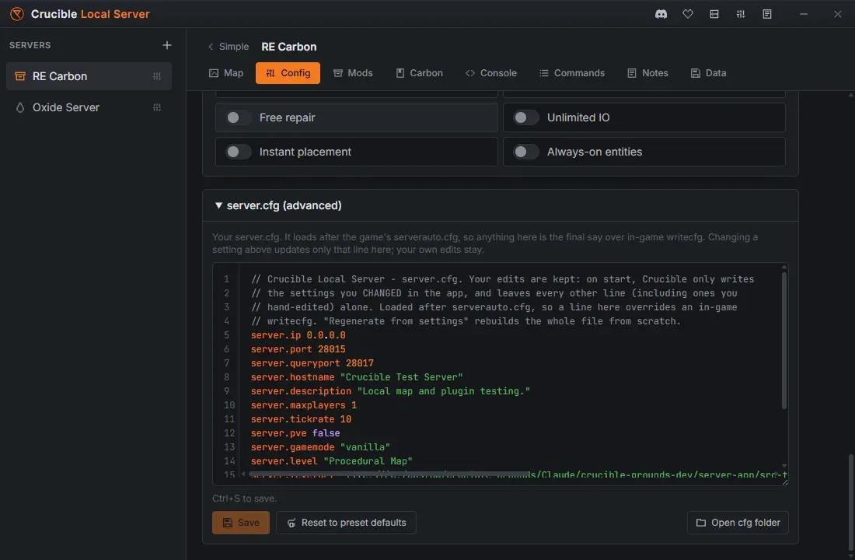Open Oxide Server options sliders icon
Viewport: 855px width, 560px height.
click(157, 107)
